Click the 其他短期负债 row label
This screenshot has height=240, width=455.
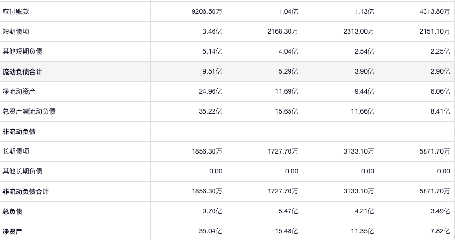pos(22,51)
